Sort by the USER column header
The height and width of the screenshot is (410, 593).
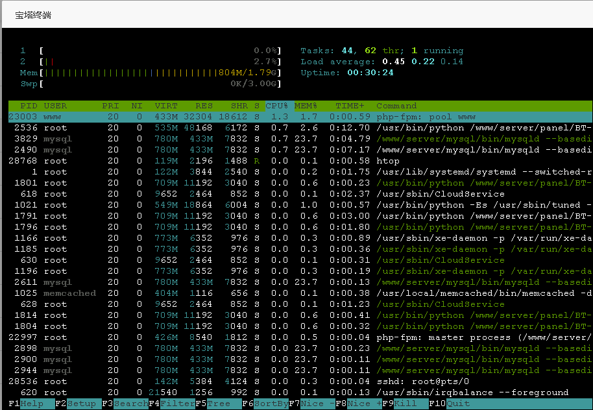pyautogui.click(x=55, y=106)
